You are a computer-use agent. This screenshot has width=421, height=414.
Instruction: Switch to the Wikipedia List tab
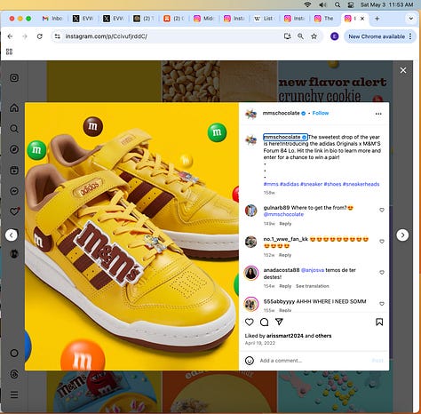[264, 19]
